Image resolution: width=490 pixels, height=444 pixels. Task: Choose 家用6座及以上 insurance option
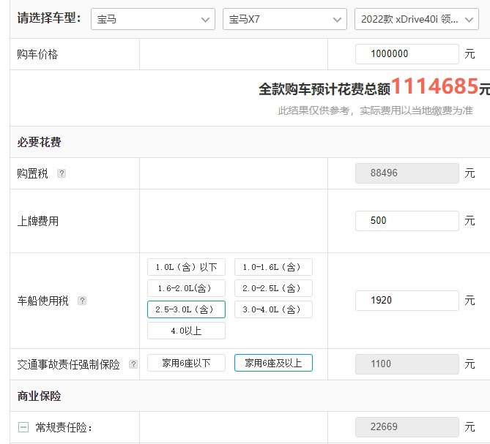pos(273,363)
